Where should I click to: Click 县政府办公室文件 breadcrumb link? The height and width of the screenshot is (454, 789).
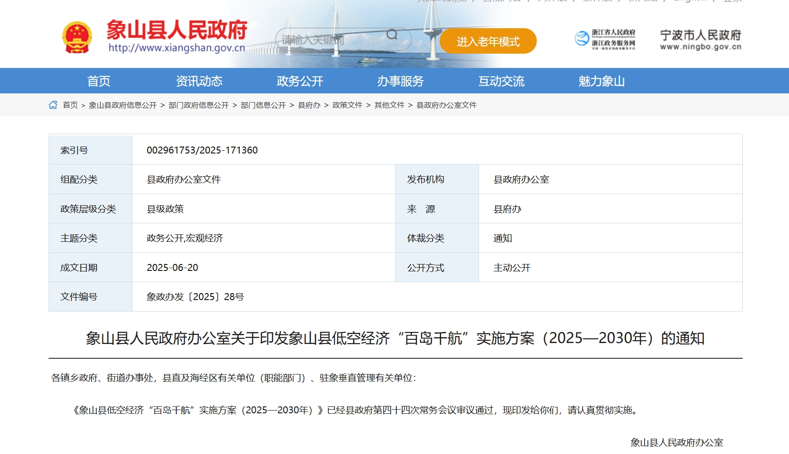(x=446, y=105)
